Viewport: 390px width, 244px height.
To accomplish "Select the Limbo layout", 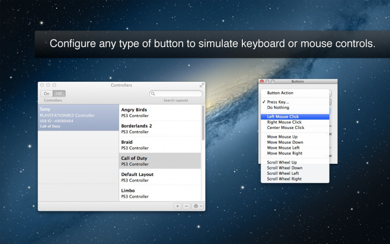I will pos(160,193).
